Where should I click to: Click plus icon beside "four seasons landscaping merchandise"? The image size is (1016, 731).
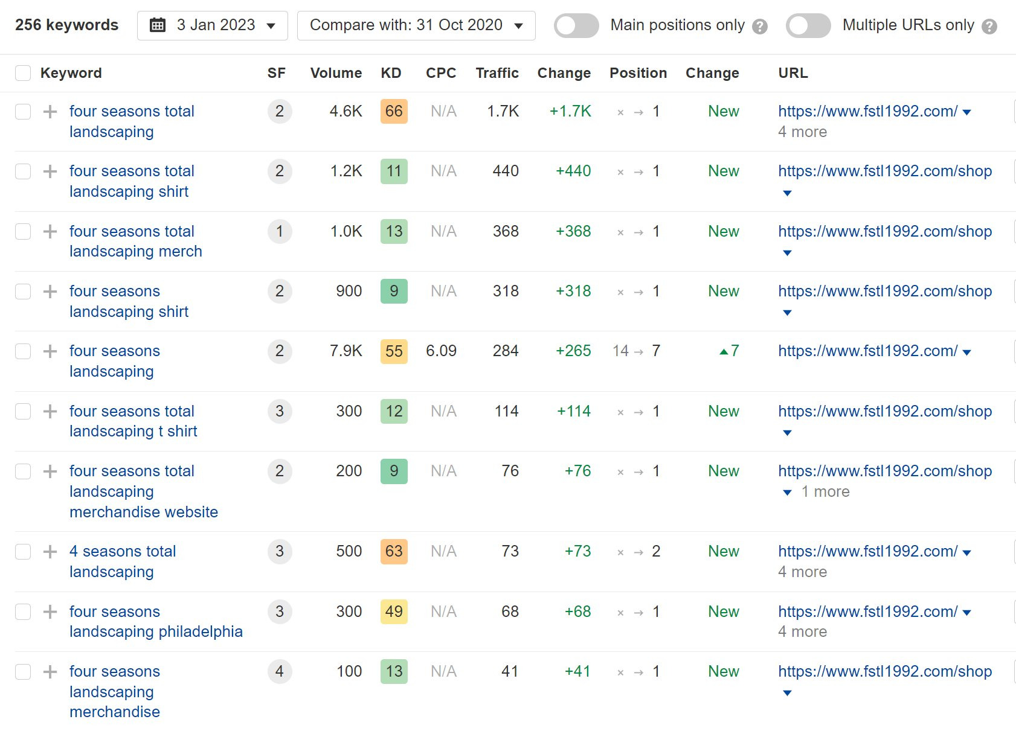tap(49, 671)
